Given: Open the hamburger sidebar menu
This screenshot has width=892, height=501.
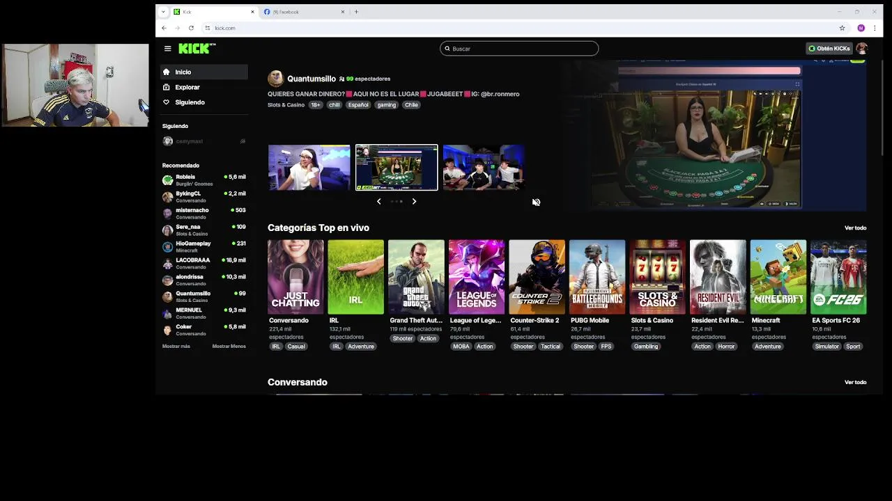Looking at the screenshot, I should pos(167,48).
